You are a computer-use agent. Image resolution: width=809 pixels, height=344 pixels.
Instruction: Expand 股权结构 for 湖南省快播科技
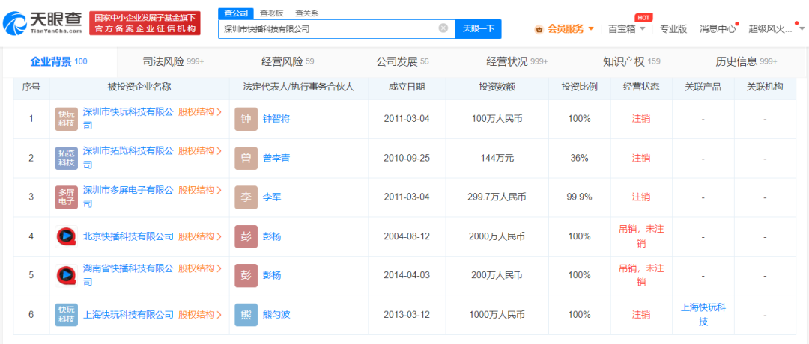point(200,268)
